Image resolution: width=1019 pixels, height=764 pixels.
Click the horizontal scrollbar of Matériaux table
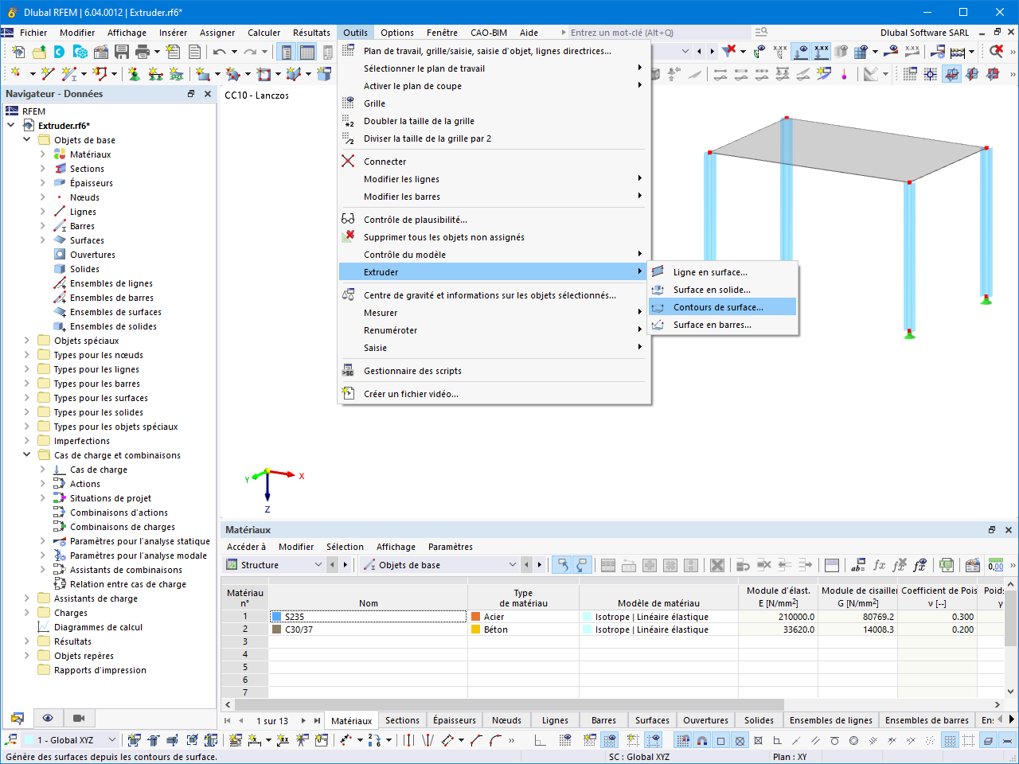coord(509,704)
